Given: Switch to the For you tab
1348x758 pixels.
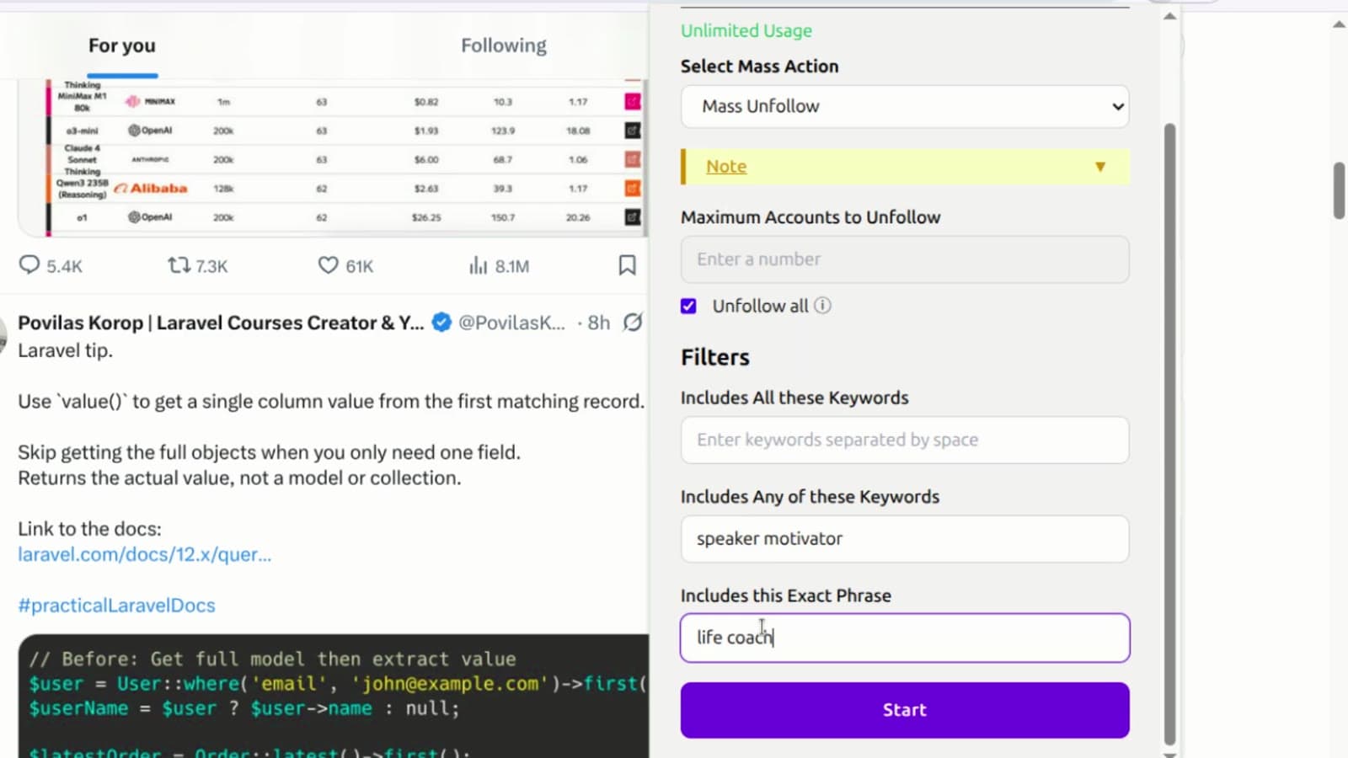Looking at the screenshot, I should (x=122, y=45).
